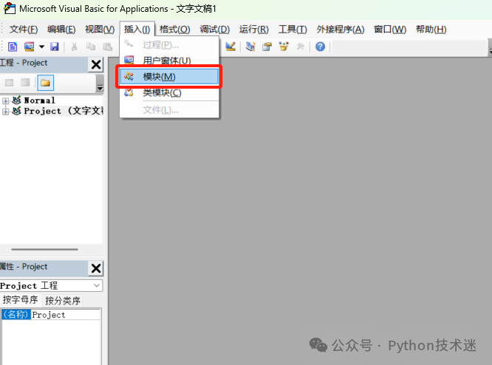492x365 pixels.
Task: Choose 用户窗体(U) from Insert menu
Action: click(x=169, y=61)
